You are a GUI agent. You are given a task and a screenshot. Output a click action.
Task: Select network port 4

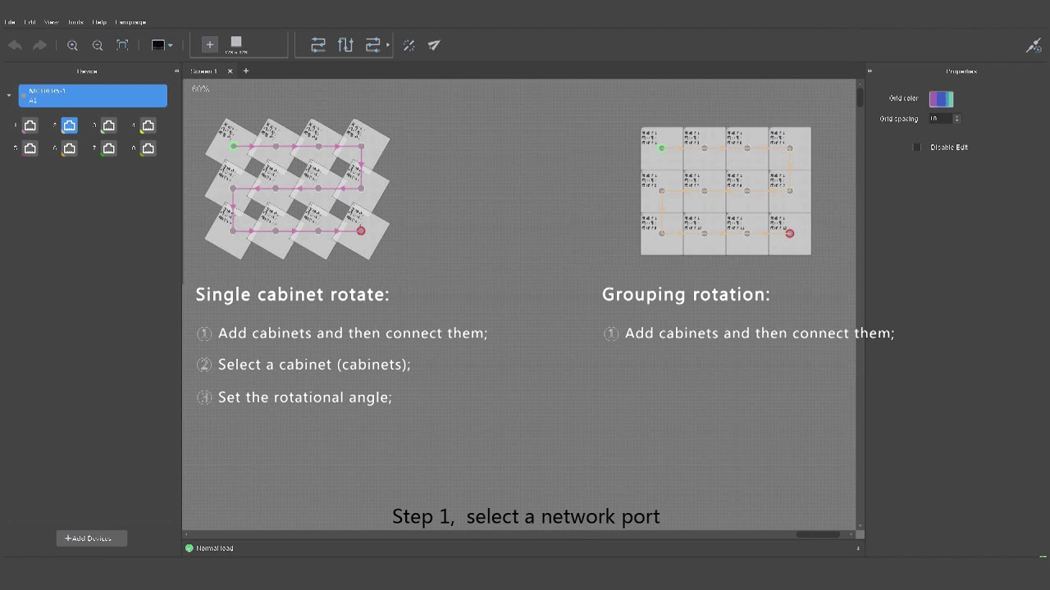tap(148, 125)
